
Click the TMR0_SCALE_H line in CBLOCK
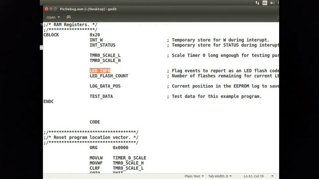coord(105,61)
